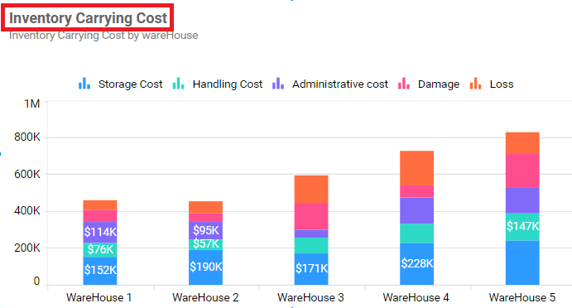Click the 200K y-axis label

point(27,248)
